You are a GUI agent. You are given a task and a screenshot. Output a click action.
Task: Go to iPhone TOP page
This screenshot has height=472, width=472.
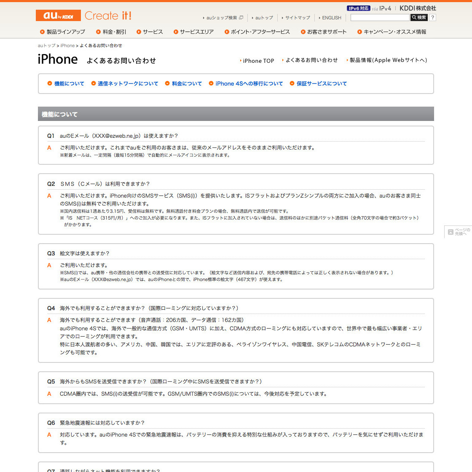pyautogui.click(x=259, y=61)
